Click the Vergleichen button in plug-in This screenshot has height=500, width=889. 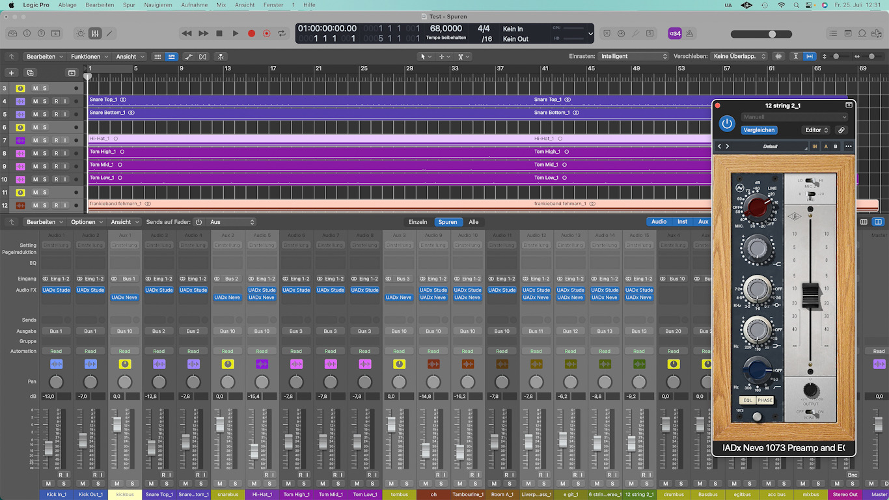point(759,130)
